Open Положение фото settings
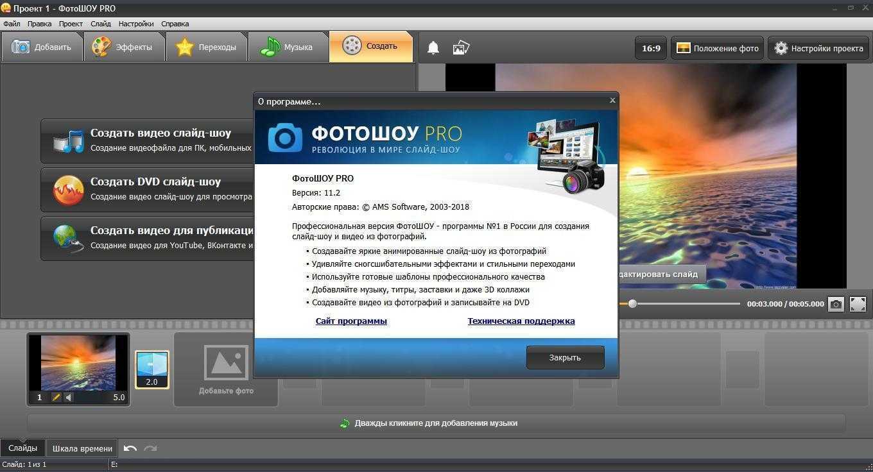The width and height of the screenshot is (873, 472). tap(717, 48)
